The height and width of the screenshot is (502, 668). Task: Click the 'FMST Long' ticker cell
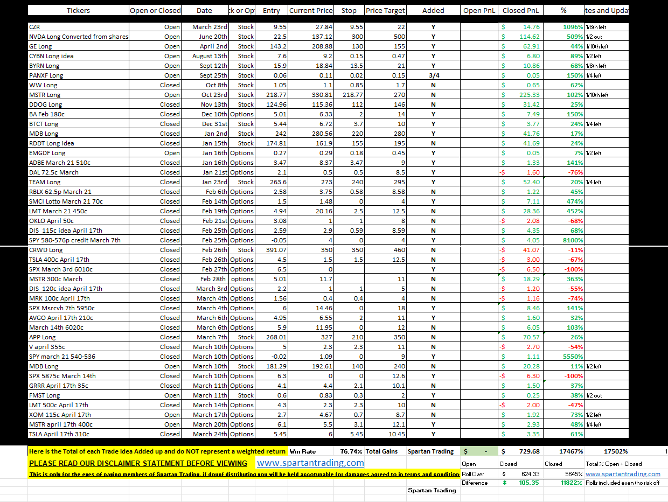point(79,395)
